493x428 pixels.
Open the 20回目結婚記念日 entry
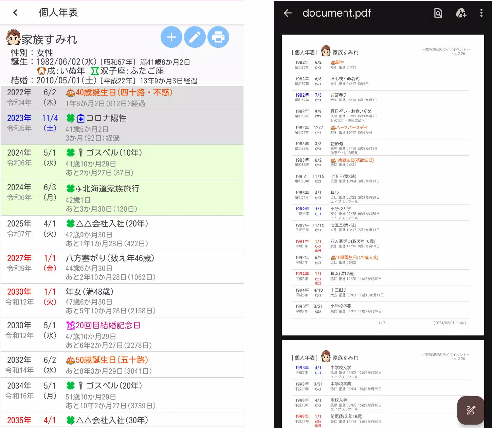click(x=122, y=335)
